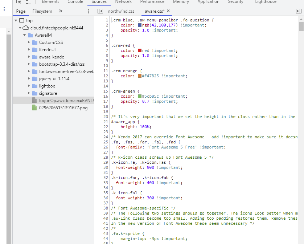Image resolution: width=304 pixels, height=244 pixels.
Task: Open the orange #F47B25 color swatch
Action: click(x=140, y=76)
